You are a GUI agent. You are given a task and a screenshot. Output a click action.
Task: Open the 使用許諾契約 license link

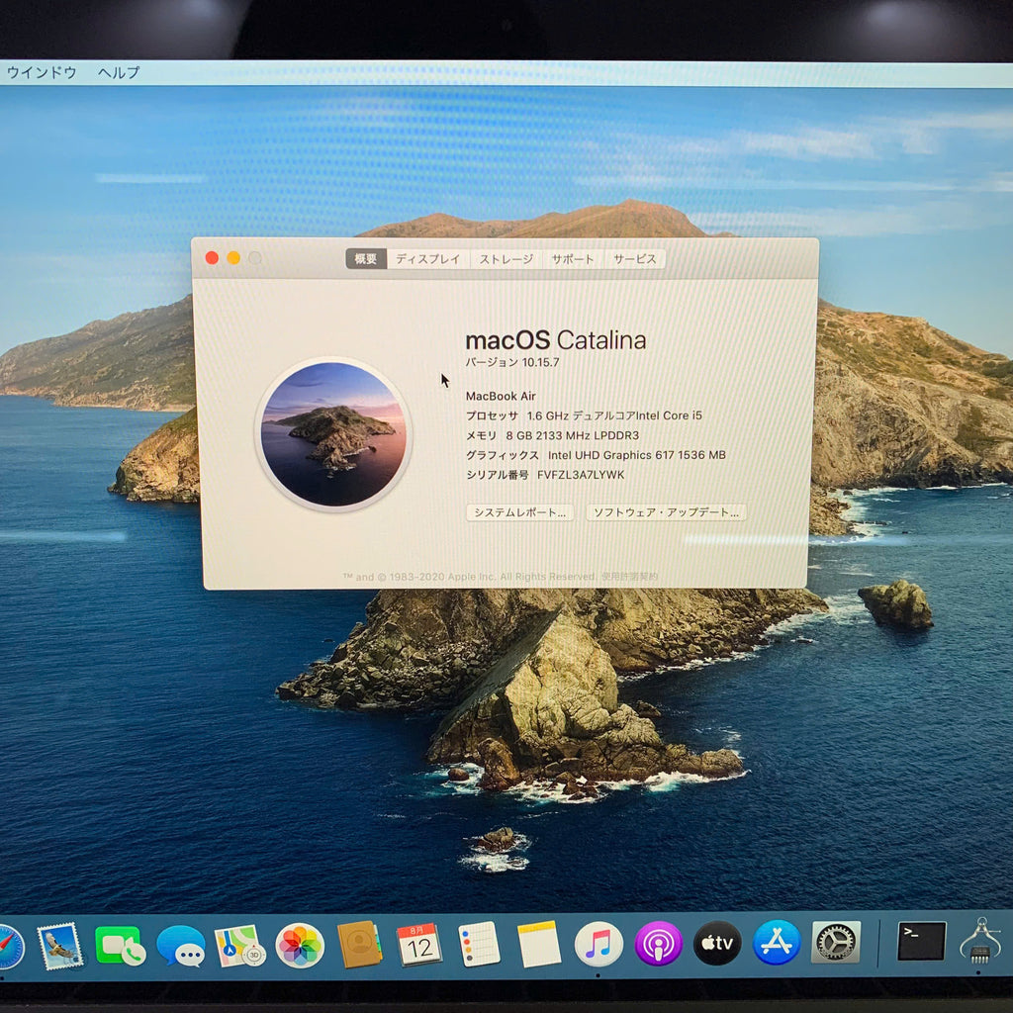pos(629,577)
